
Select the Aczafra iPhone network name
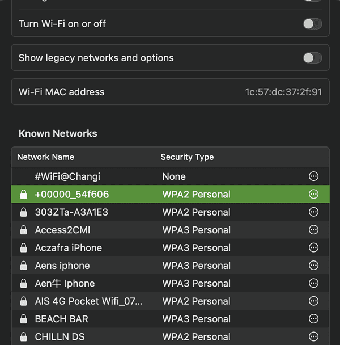point(69,248)
